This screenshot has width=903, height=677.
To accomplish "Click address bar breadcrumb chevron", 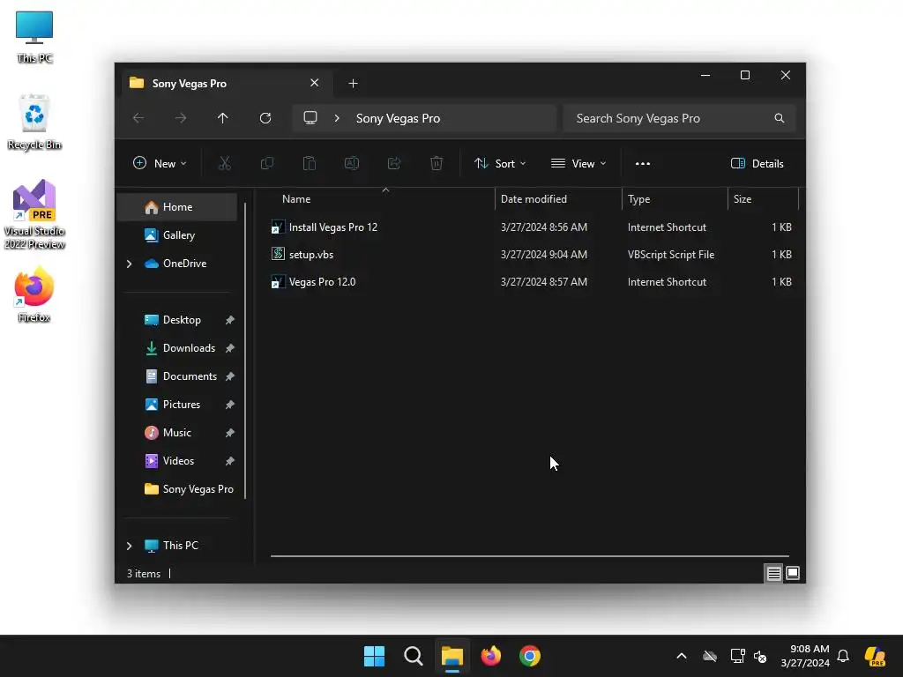I will tap(337, 118).
